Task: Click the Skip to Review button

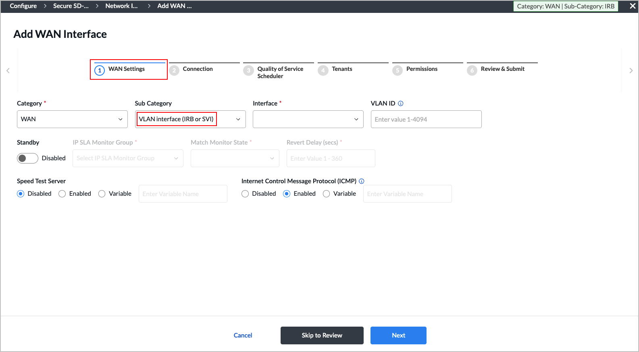Action: coord(322,335)
